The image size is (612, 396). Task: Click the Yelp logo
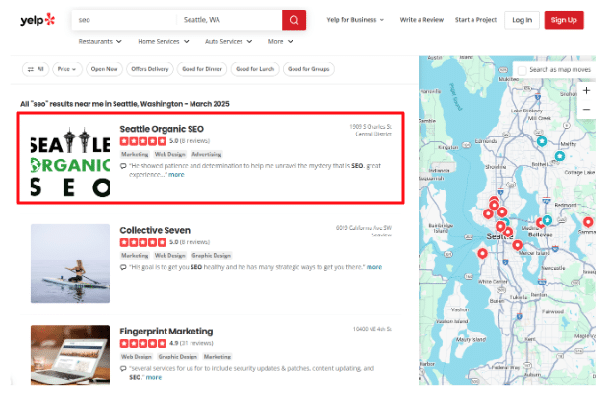[38, 20]
